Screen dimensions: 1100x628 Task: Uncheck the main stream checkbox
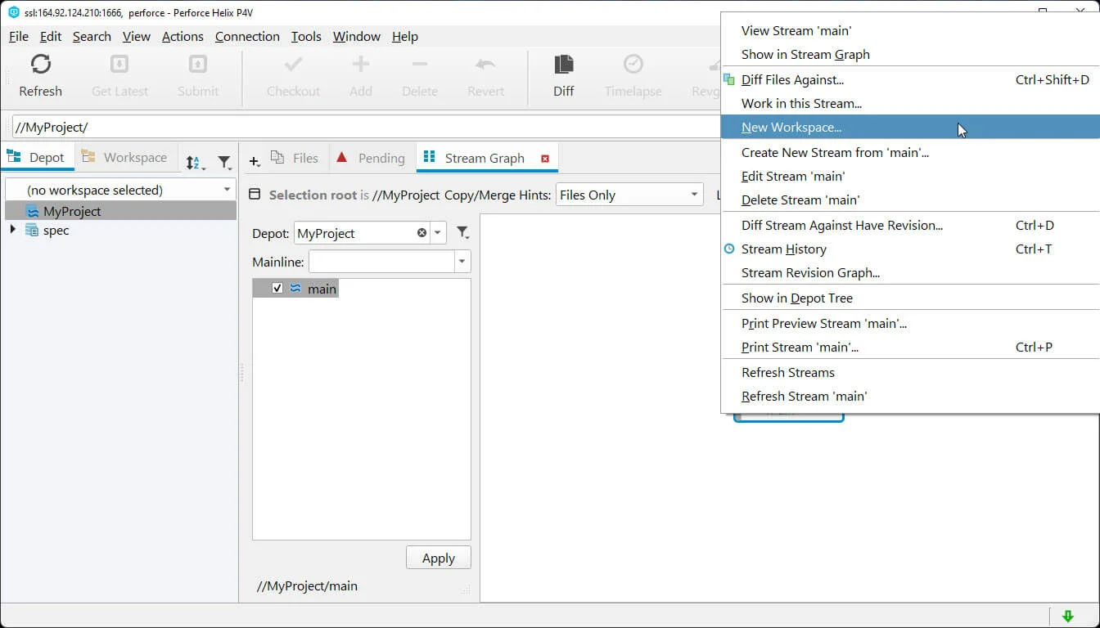277,288
